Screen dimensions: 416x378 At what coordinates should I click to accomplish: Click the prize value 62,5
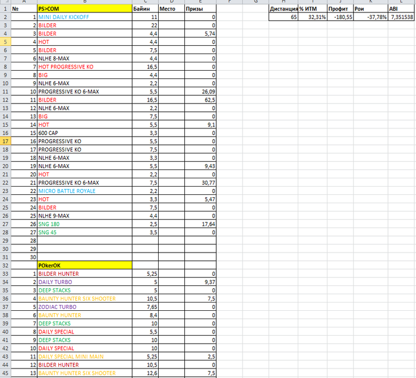point(200,100)
